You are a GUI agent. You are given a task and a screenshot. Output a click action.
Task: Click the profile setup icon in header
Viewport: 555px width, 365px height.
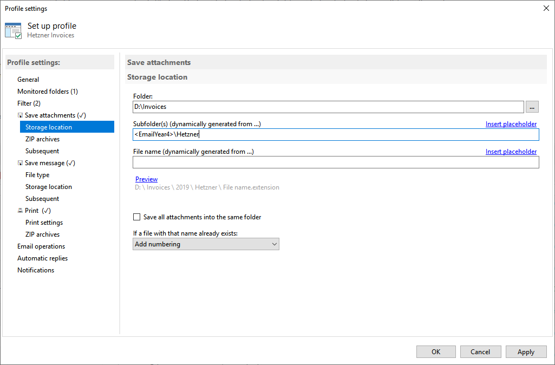tap(13, 30)
